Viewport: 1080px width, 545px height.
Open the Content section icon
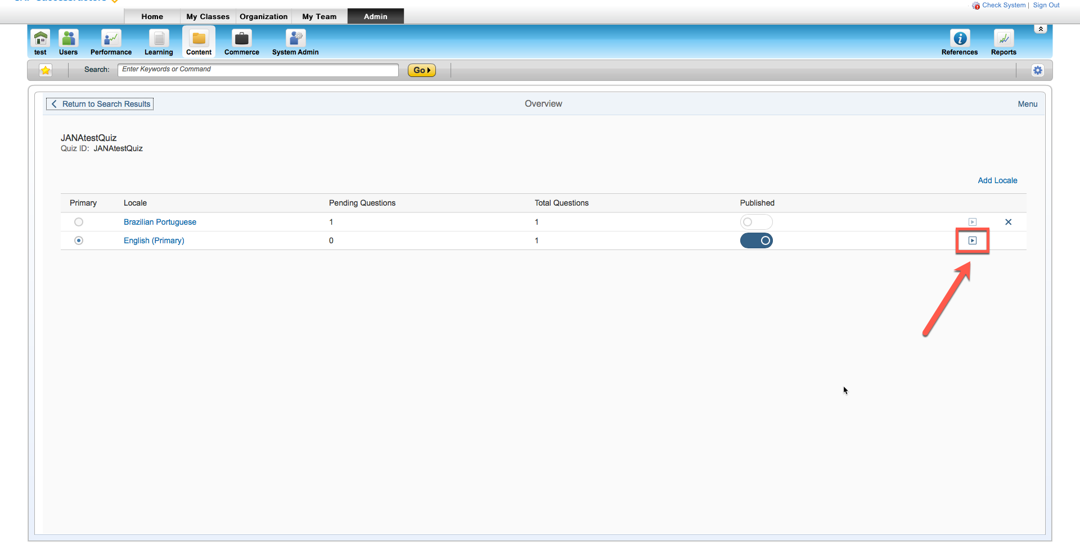199,38
